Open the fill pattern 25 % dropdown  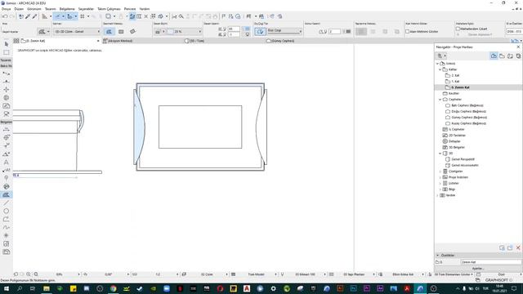coord(185,32)
